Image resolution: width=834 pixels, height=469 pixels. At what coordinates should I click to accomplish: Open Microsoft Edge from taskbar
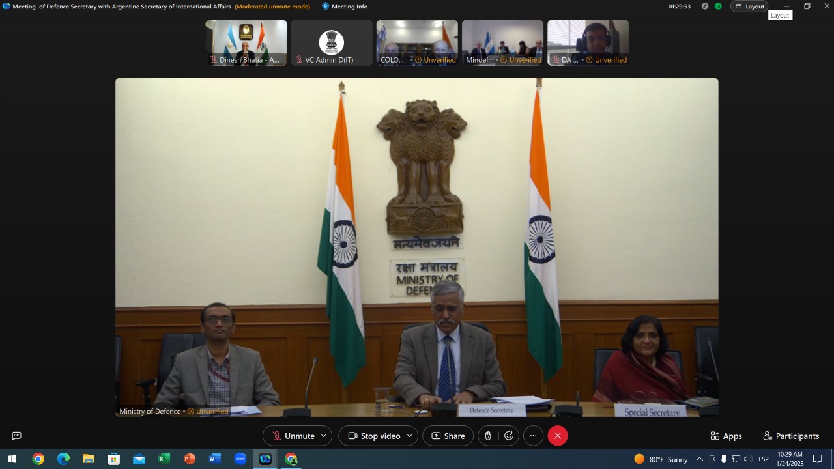click(63, 459)
